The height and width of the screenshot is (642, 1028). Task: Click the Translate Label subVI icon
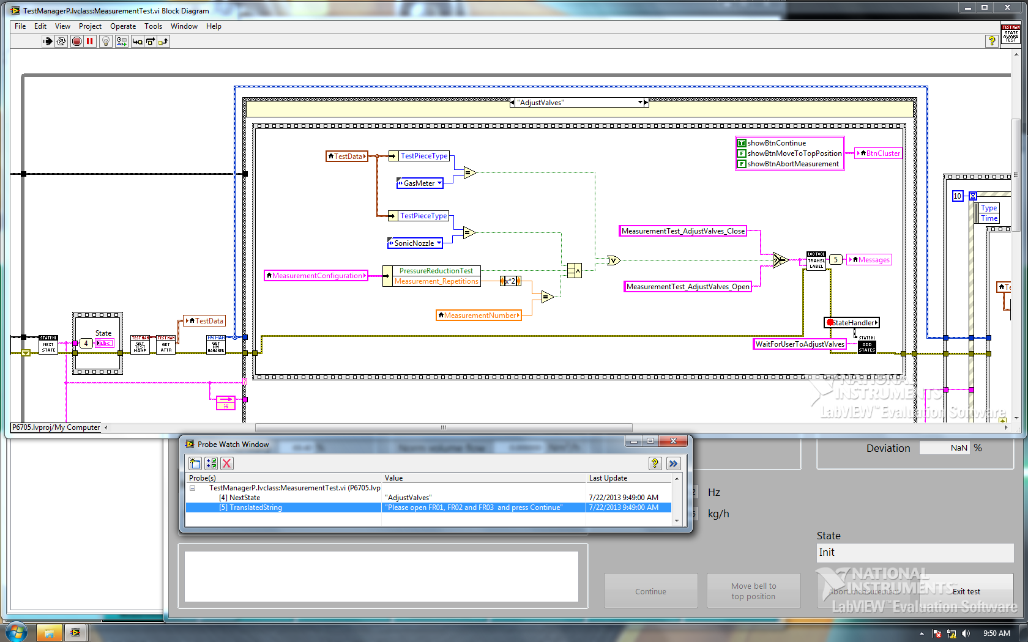pyautogui.click(x=816, y=260)
